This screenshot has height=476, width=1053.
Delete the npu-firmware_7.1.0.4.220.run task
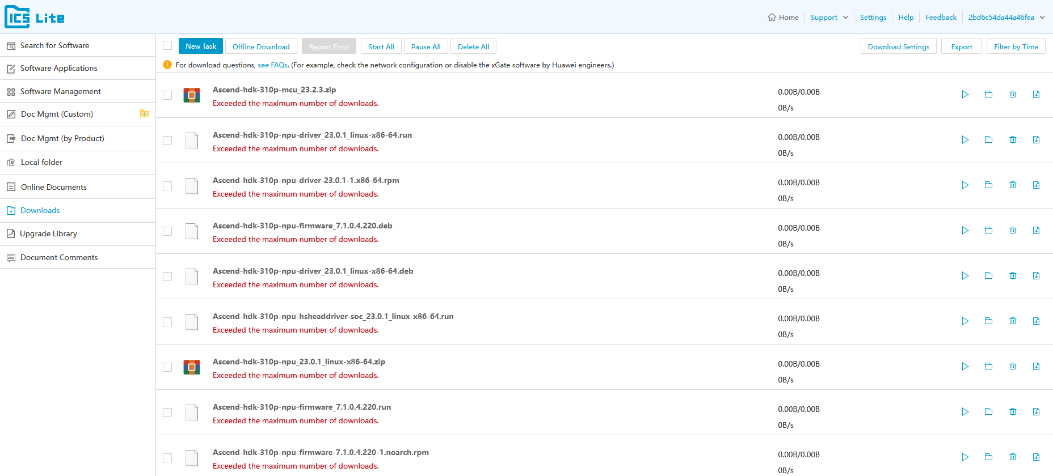(x=1013, y=412)
